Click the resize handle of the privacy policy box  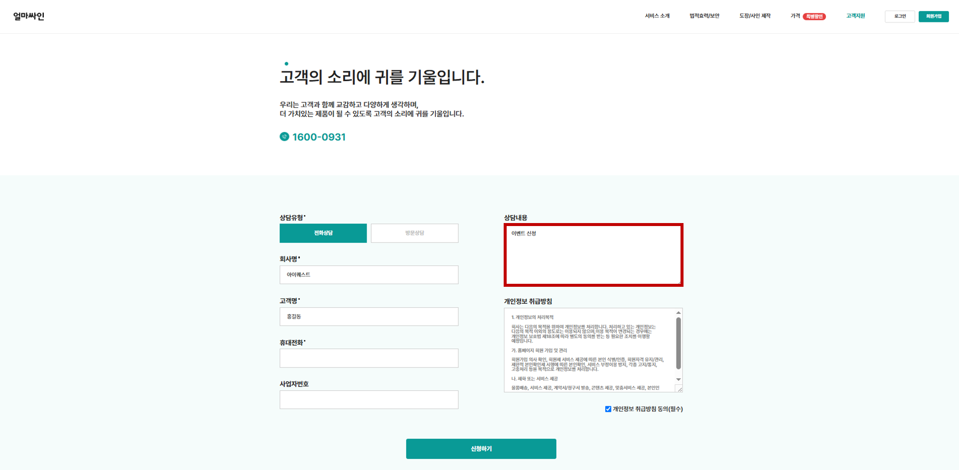(680, 389)
